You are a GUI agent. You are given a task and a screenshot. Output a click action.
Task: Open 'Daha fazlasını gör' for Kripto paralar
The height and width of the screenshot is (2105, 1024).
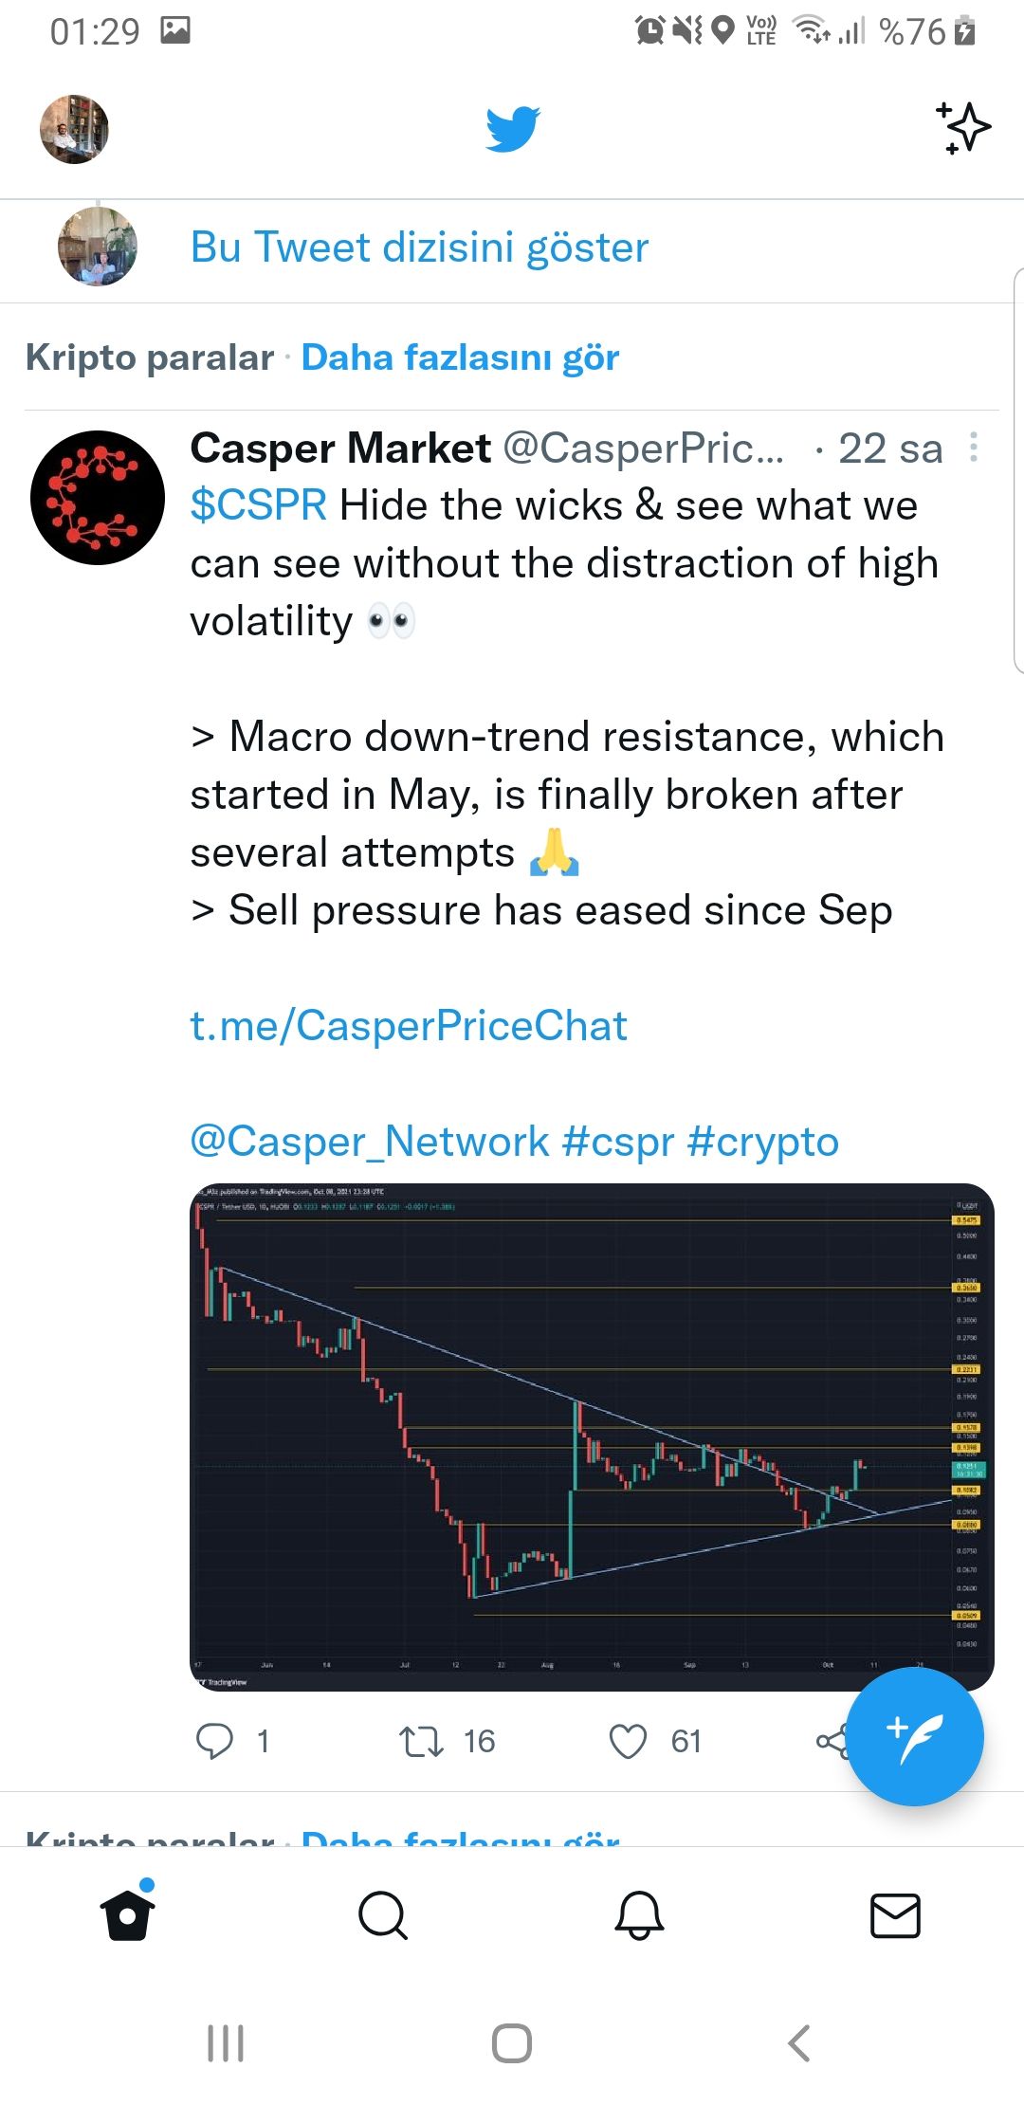pos(460,357)
